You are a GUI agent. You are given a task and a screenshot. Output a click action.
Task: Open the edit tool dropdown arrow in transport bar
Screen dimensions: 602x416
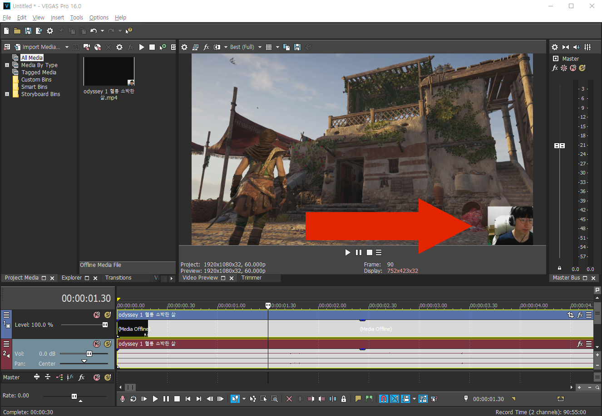[x=244, y=399]
